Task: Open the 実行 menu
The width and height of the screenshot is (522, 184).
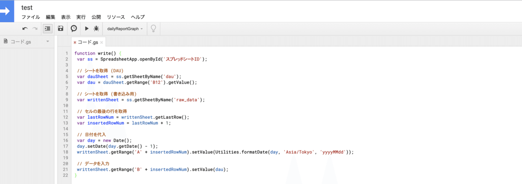Action: coord(81,17)
